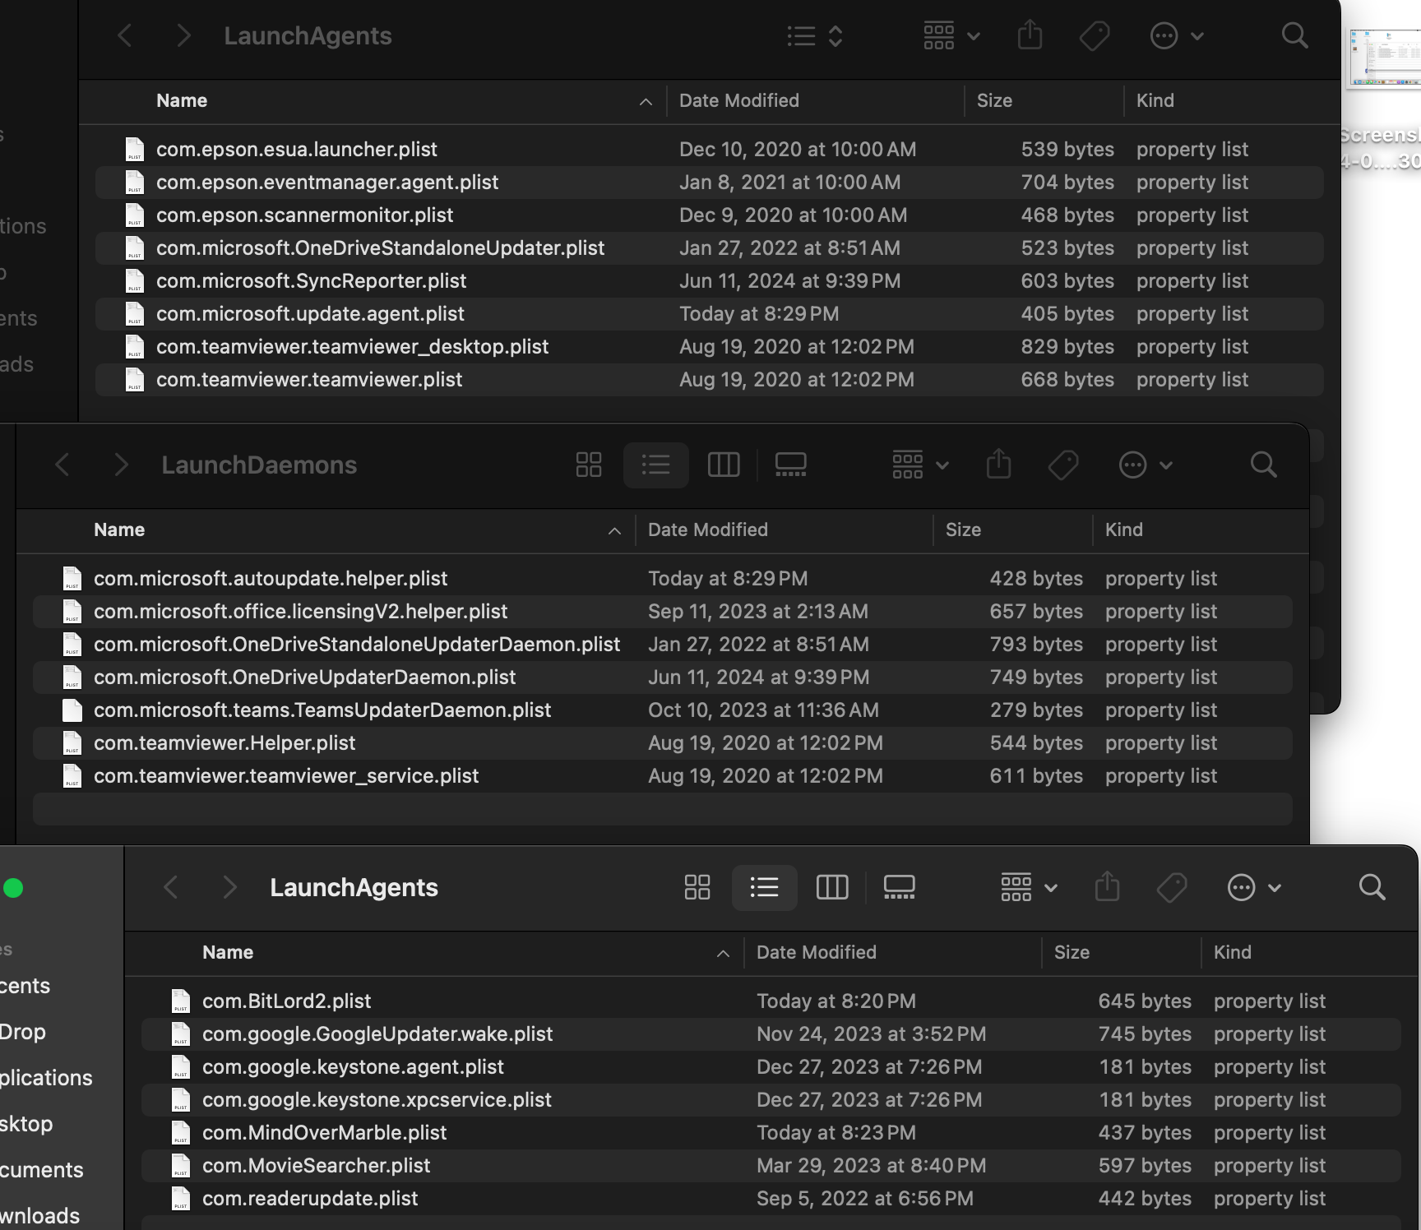
Task: Click the file icon beside com.epson.esua.launcher.plist
Action: (135, 149)
